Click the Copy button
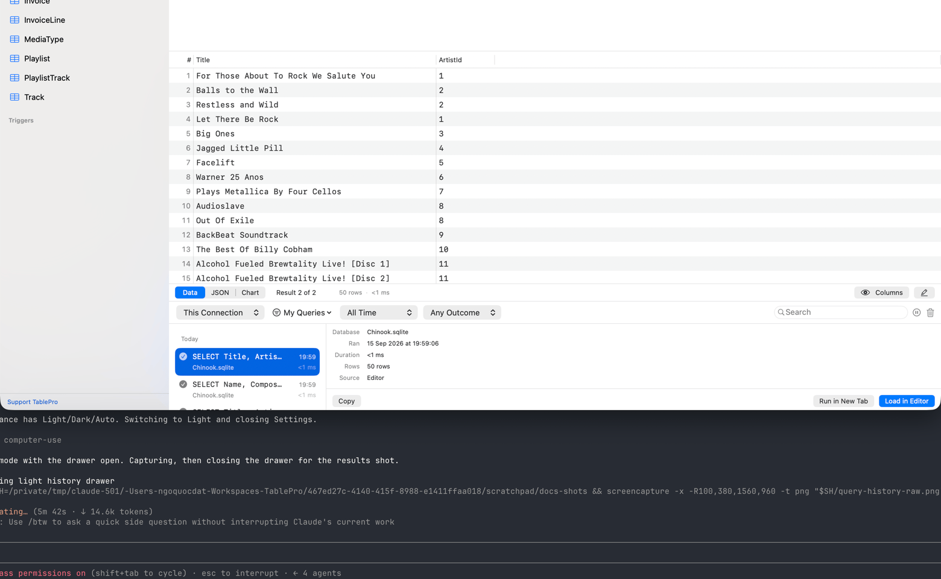The image size is (941, 579). [347, 401]
